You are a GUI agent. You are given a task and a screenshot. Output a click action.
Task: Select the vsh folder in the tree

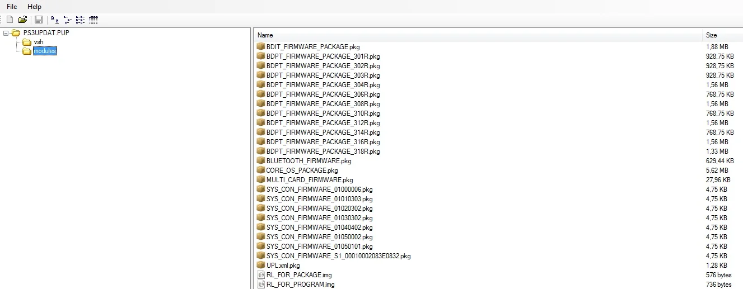[x=39, y=42]
